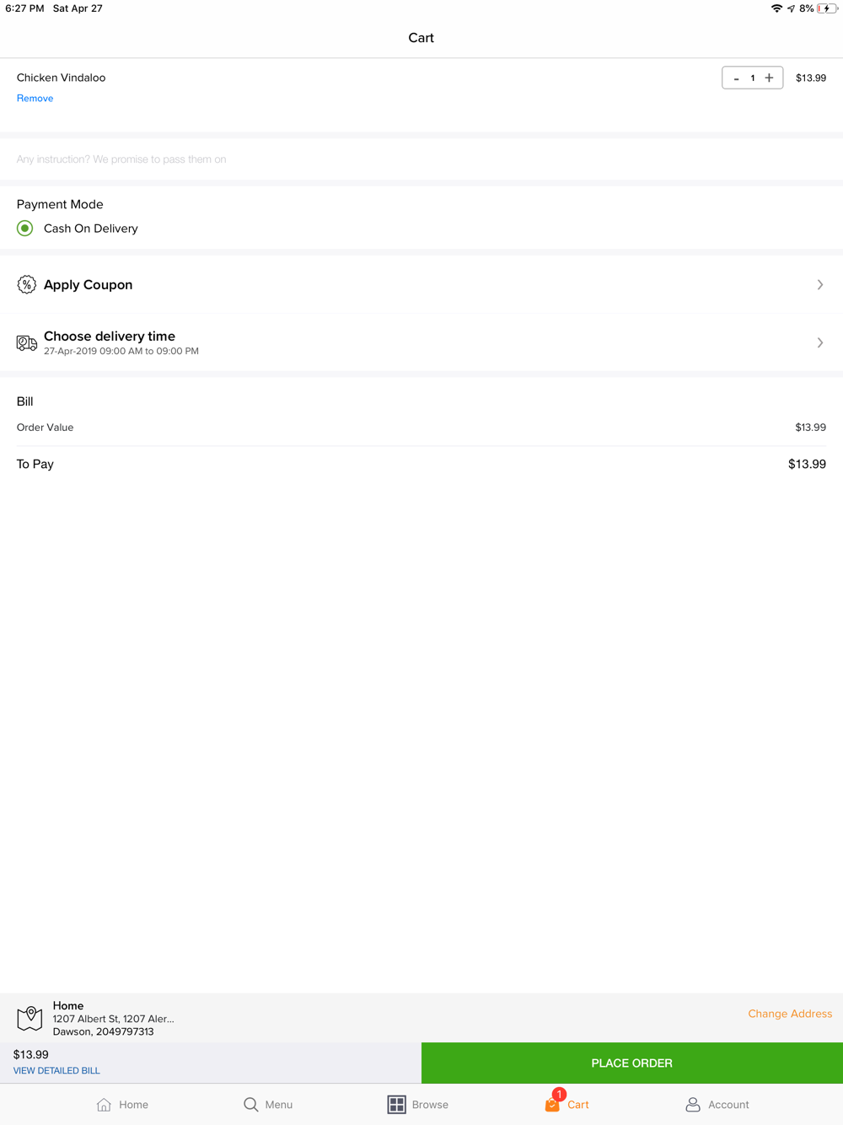The width and height of the screenshot is (843, 1125).
Task: Tap the Cart bag icon with badge
Action: coord(554,1101)
